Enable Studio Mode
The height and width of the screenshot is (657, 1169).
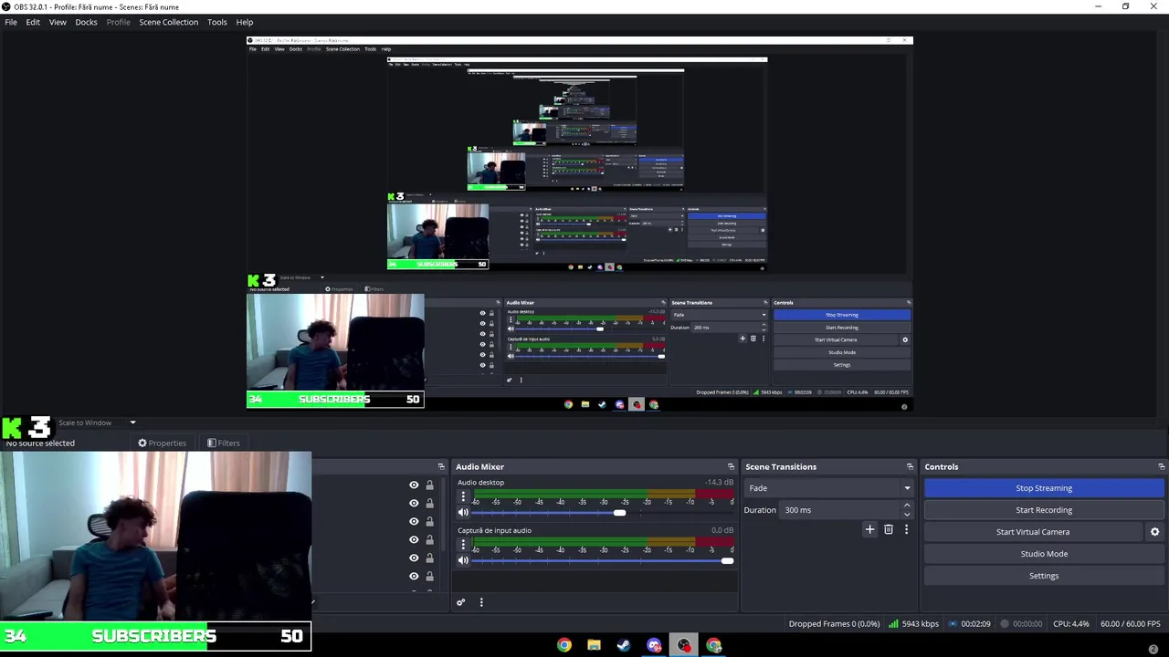1044,554
